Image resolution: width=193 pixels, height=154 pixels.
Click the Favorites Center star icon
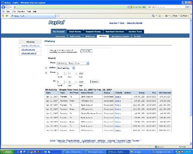click(x=3, y=16)
